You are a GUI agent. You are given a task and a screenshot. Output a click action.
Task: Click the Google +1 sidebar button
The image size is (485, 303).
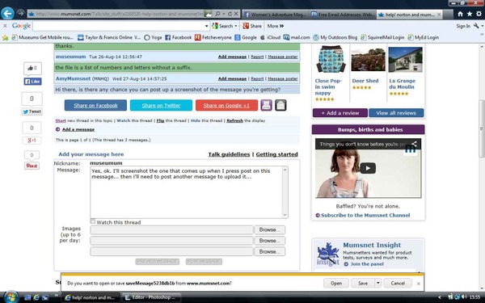tap(32, 141)
